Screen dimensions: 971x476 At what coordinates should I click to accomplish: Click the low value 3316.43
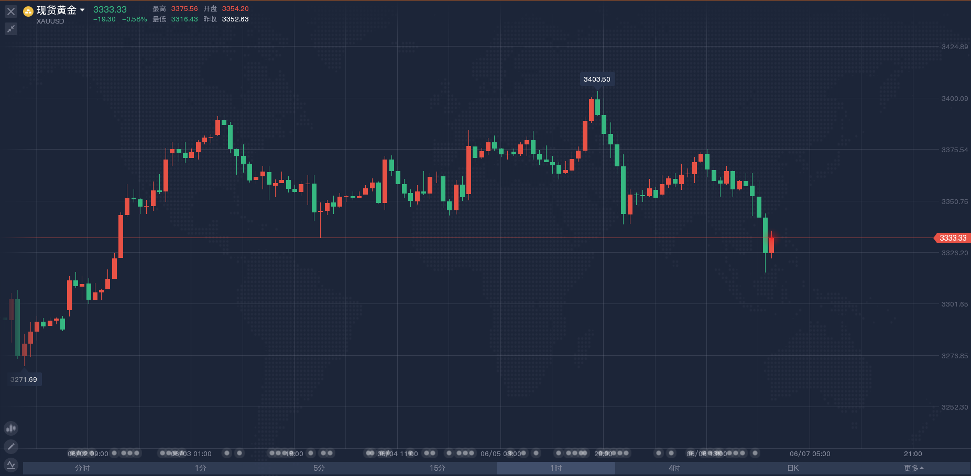pyautogui.click(x=184, y=19)
